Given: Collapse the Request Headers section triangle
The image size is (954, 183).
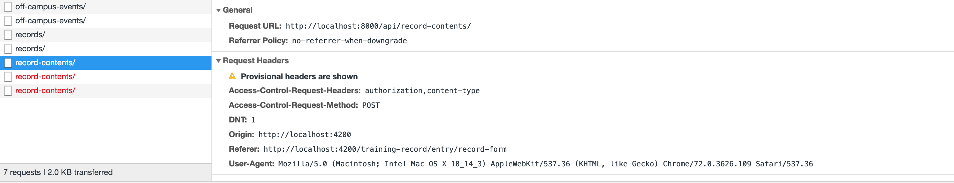Looking at the screenshot, I should [x=218, y=61].
